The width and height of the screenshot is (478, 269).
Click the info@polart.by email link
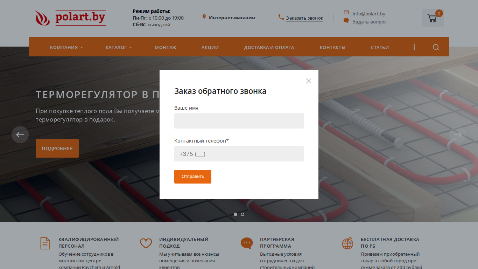coord(369,14)
